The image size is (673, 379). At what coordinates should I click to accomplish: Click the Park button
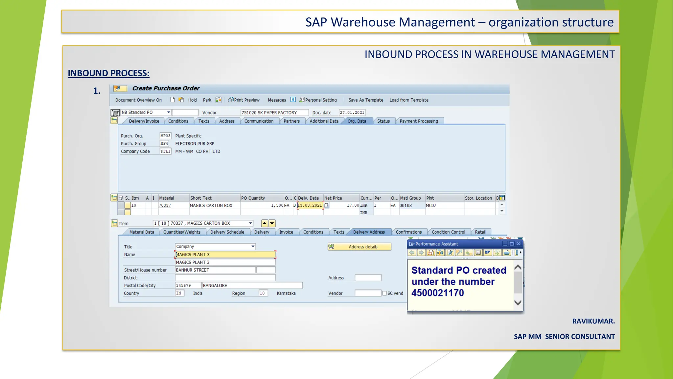[207, 100]
